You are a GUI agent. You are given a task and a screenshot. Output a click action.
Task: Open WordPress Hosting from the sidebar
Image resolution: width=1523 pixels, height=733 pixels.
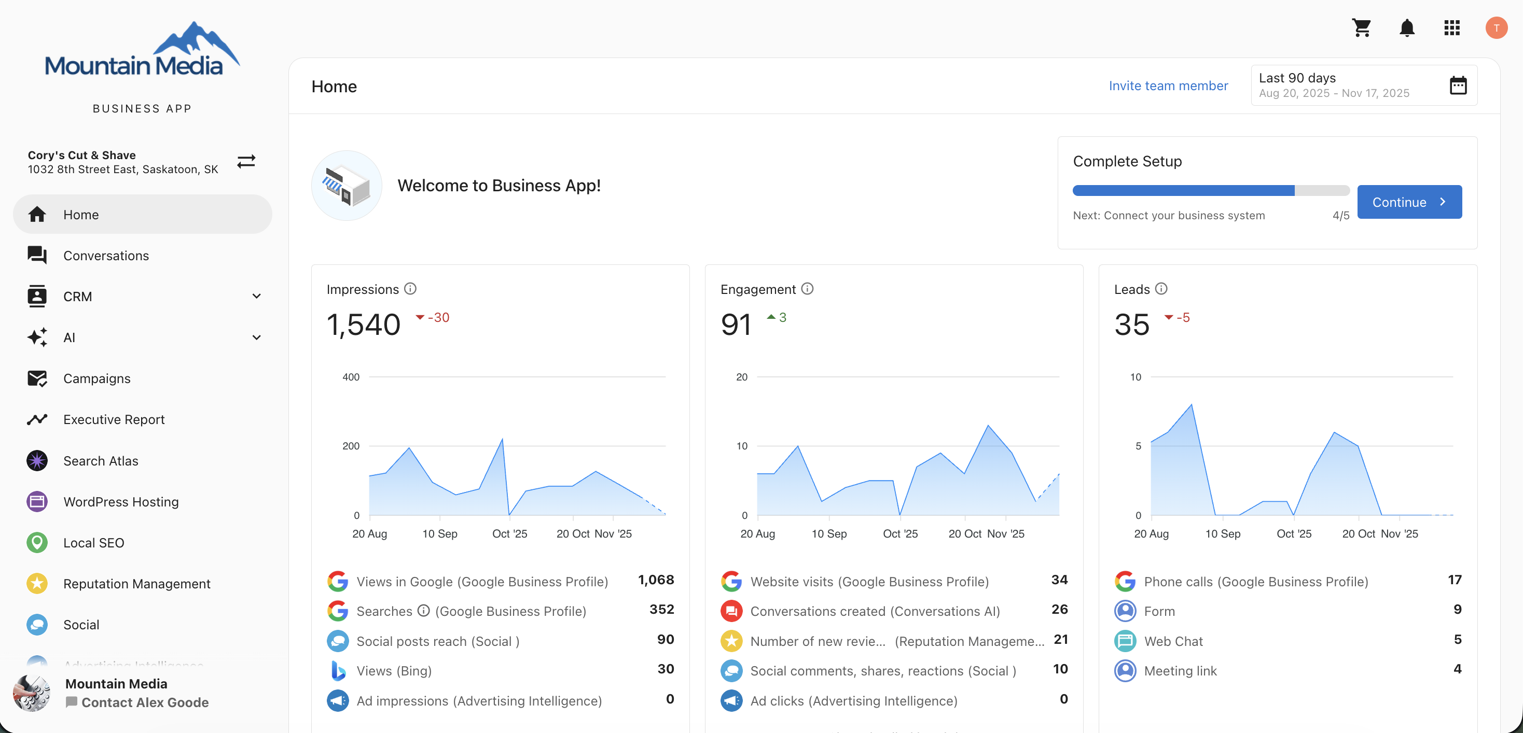[121, 501]
